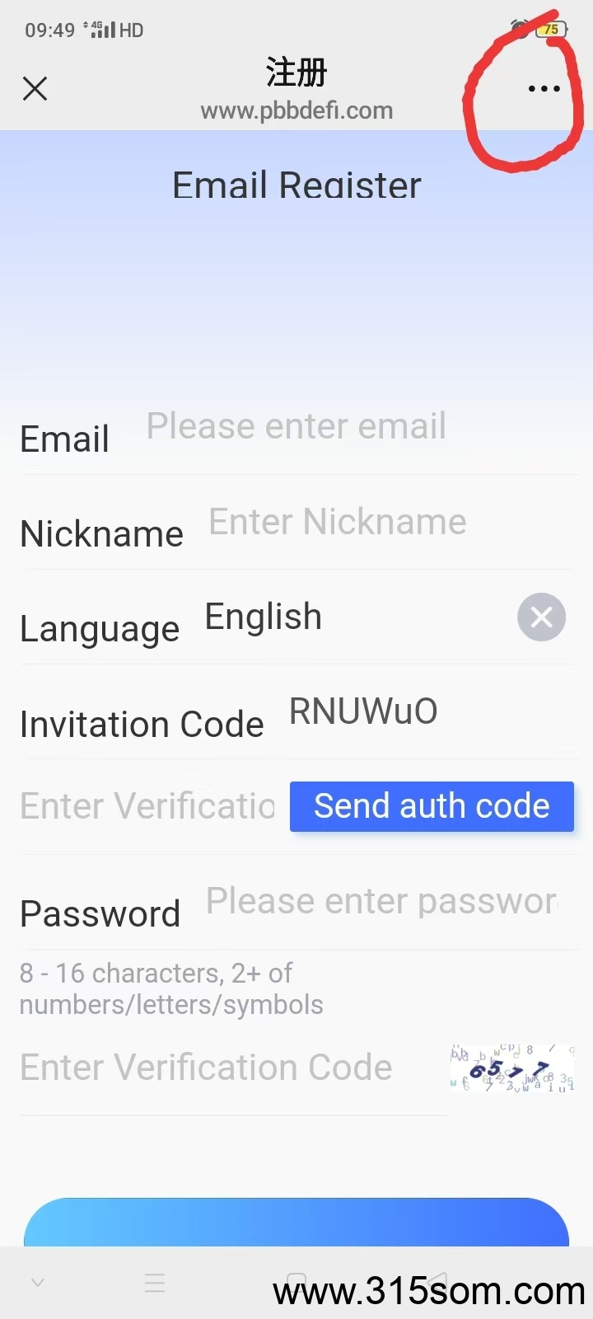
Task: Tap the down chevron in the navigation bar
Action: pos(37,1283)
